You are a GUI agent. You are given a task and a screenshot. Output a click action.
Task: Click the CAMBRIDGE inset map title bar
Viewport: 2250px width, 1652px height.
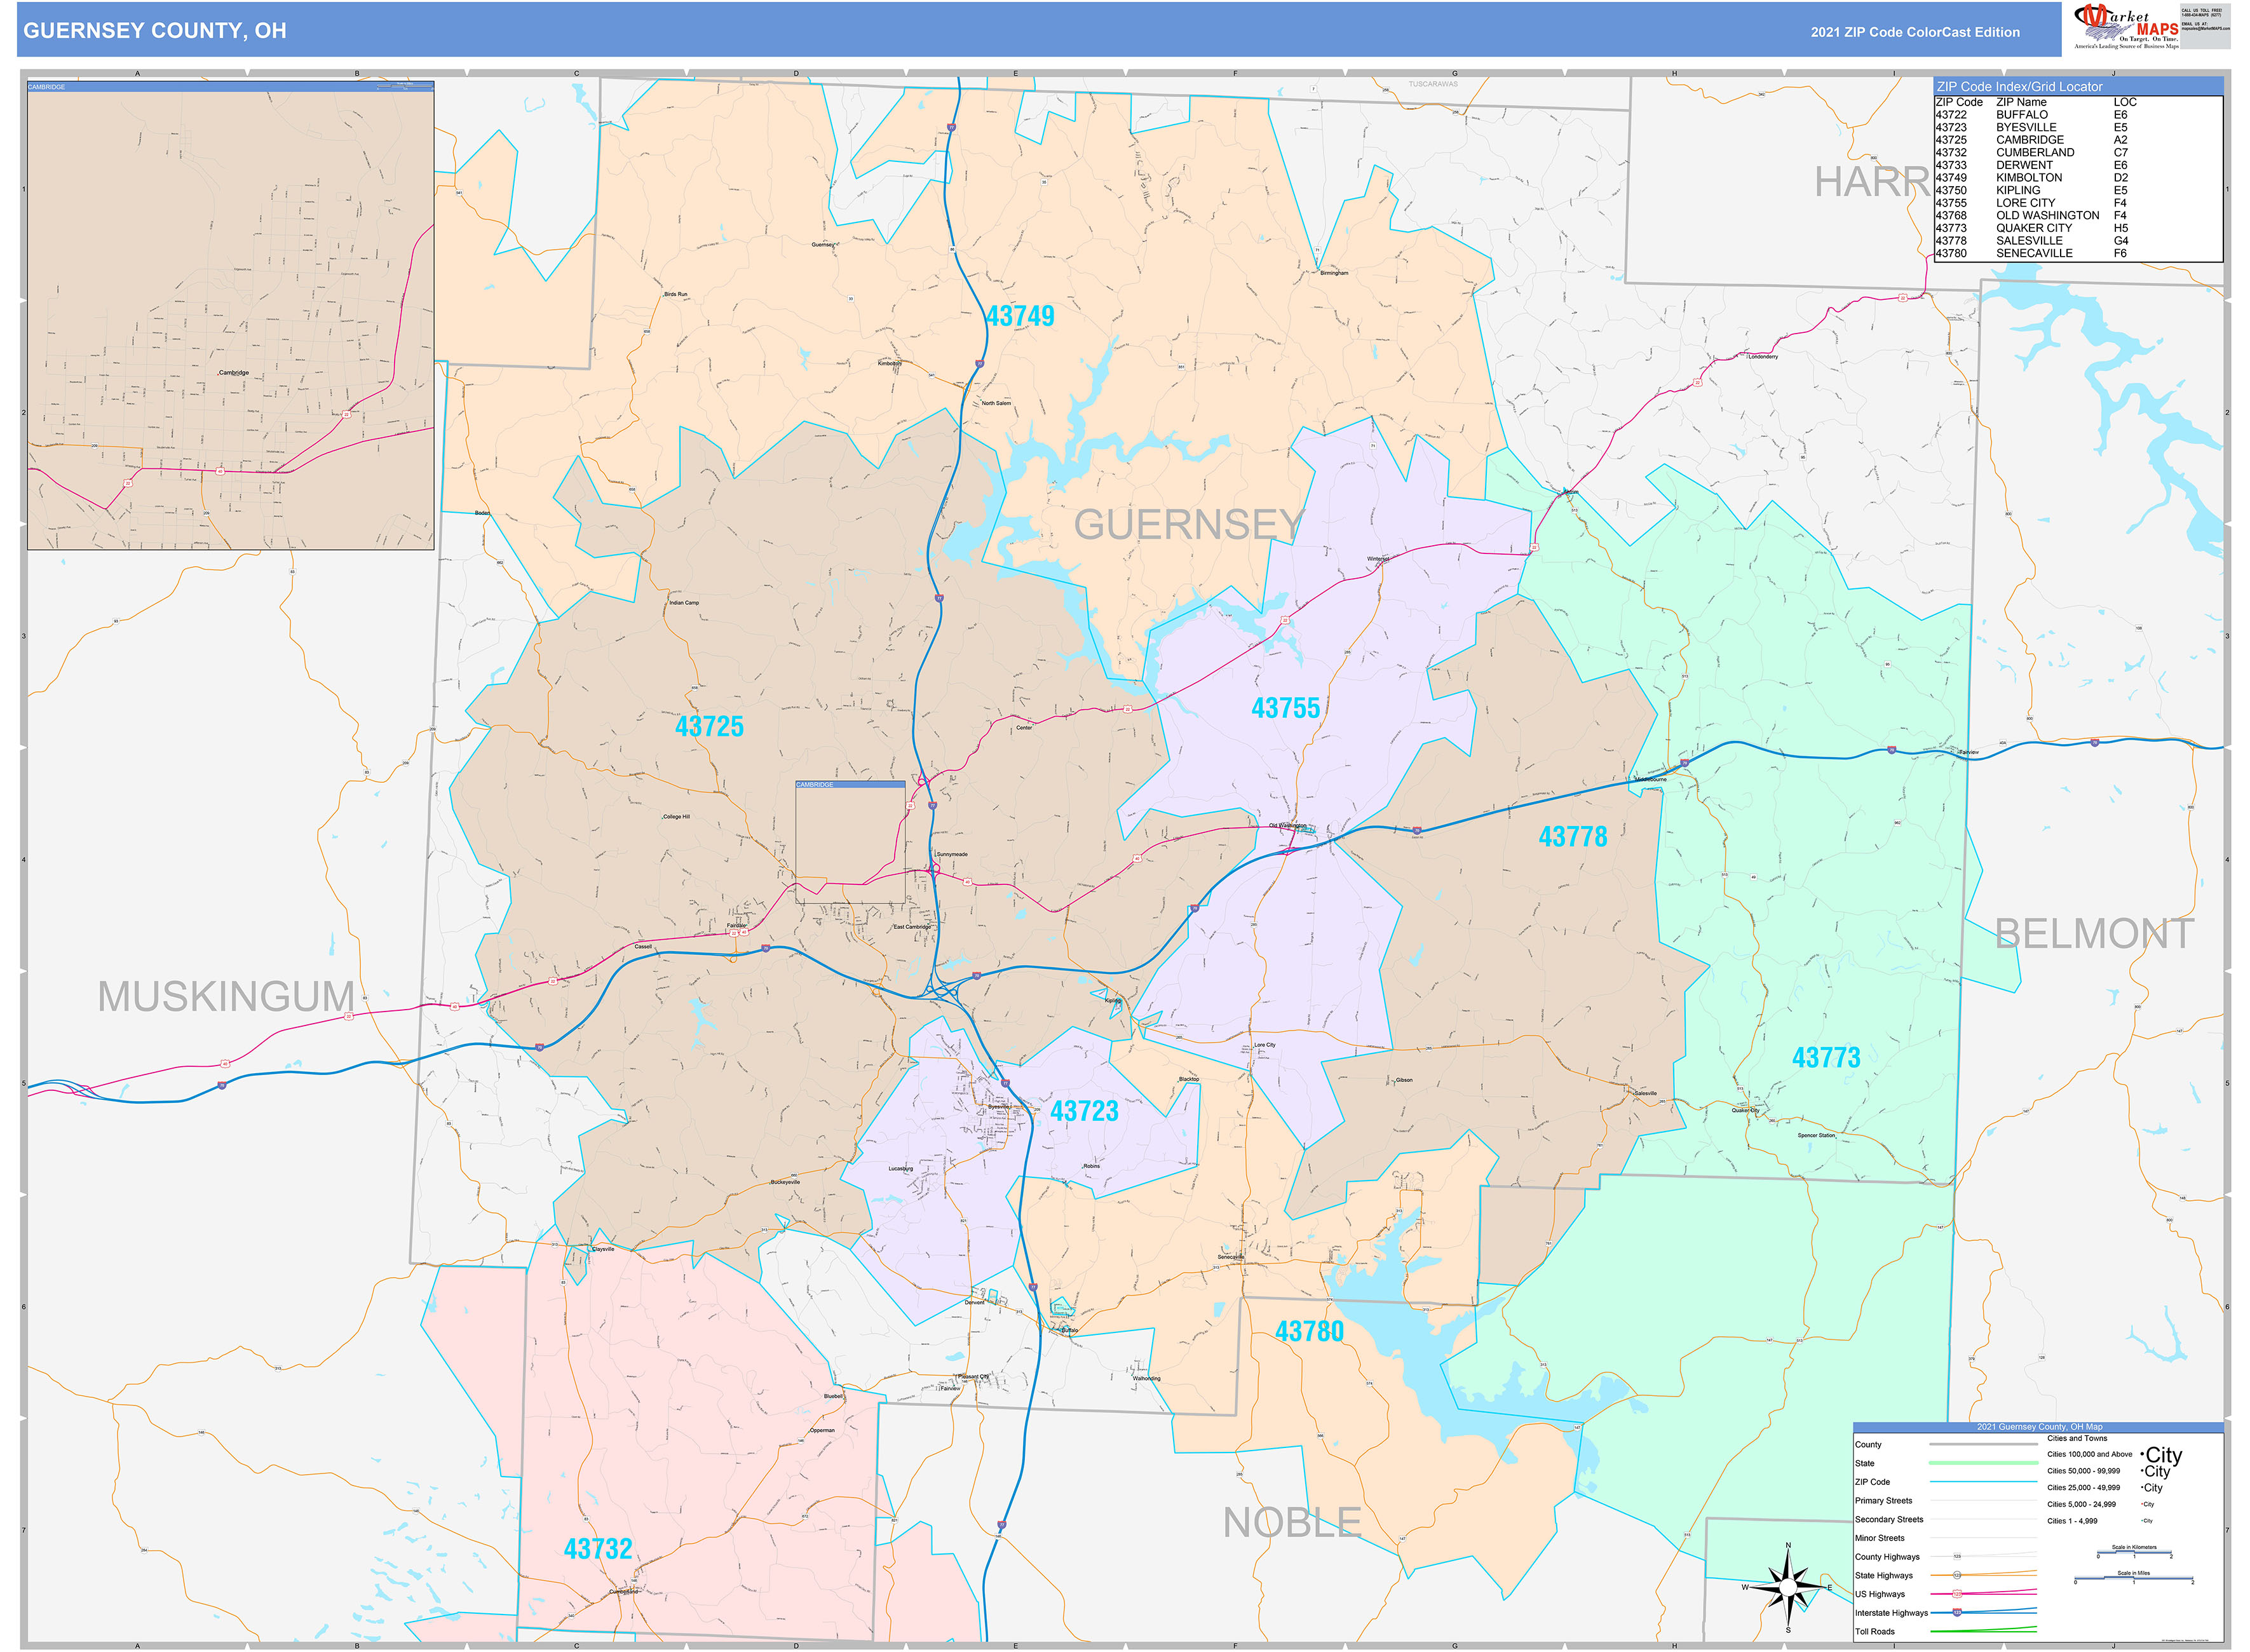click(230, 87)
